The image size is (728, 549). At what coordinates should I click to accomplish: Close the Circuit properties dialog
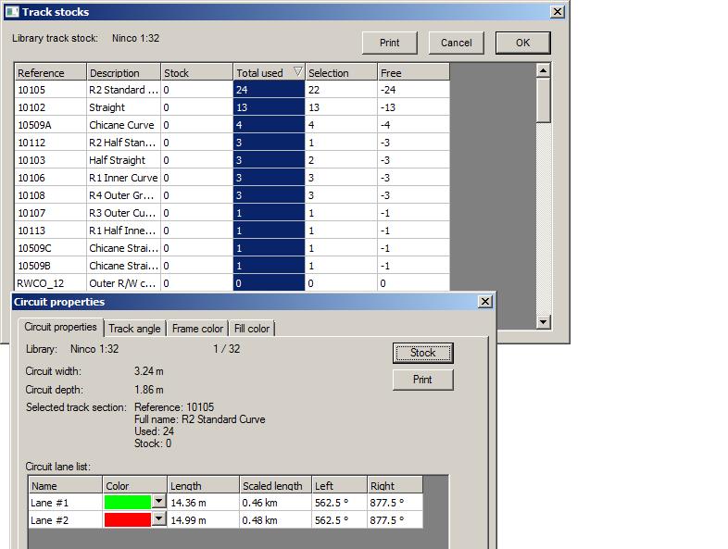click(x=484, y=302)
